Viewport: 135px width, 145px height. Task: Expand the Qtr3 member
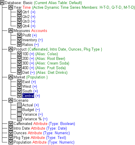[x=19, y=21]
